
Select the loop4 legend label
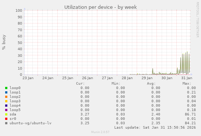click(x=15, y=106)
